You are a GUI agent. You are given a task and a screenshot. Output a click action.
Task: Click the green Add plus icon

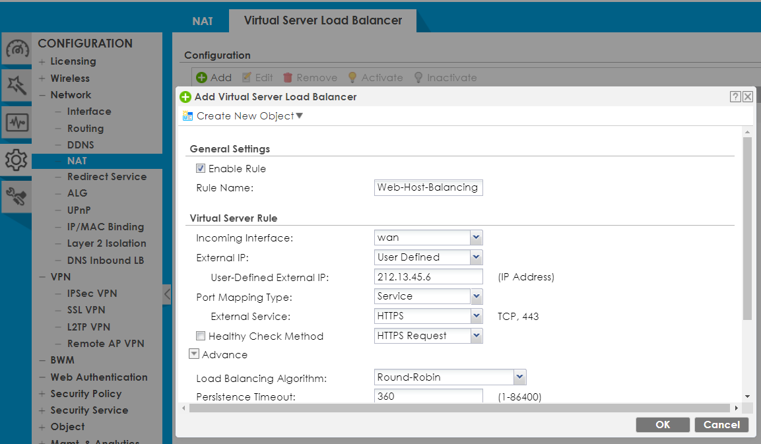(x=201, y=78)
